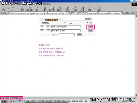Screen dimensions: 137x103
Task: Click status text 페이지에 오류가 있습니다
Action: pyautogui.click(x=13, y=98)
